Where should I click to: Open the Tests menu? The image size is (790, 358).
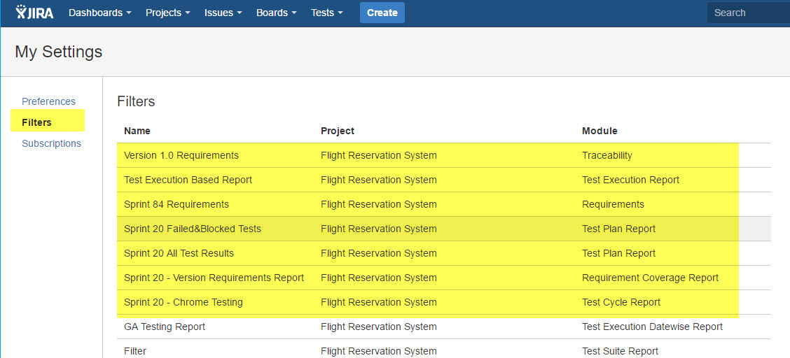click(326, 13)
